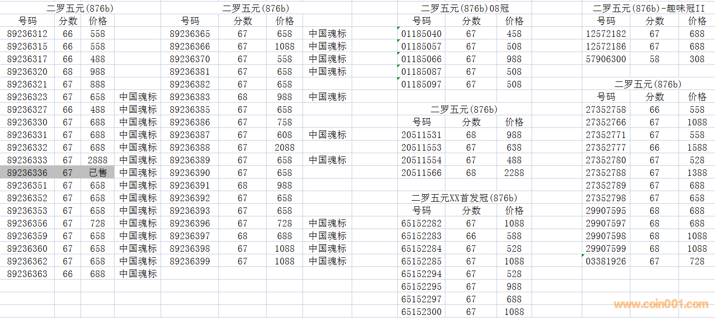
Task: Select serial number cell 01185040
Action: (421, 34)
